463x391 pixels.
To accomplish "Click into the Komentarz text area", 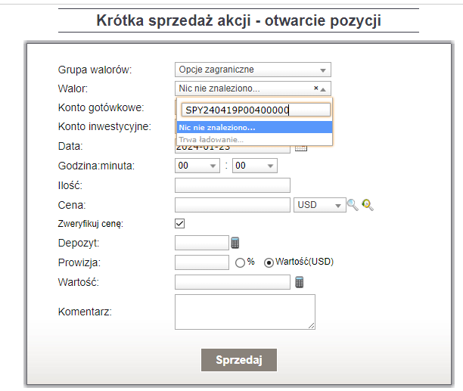I will [x=244, y=312].
